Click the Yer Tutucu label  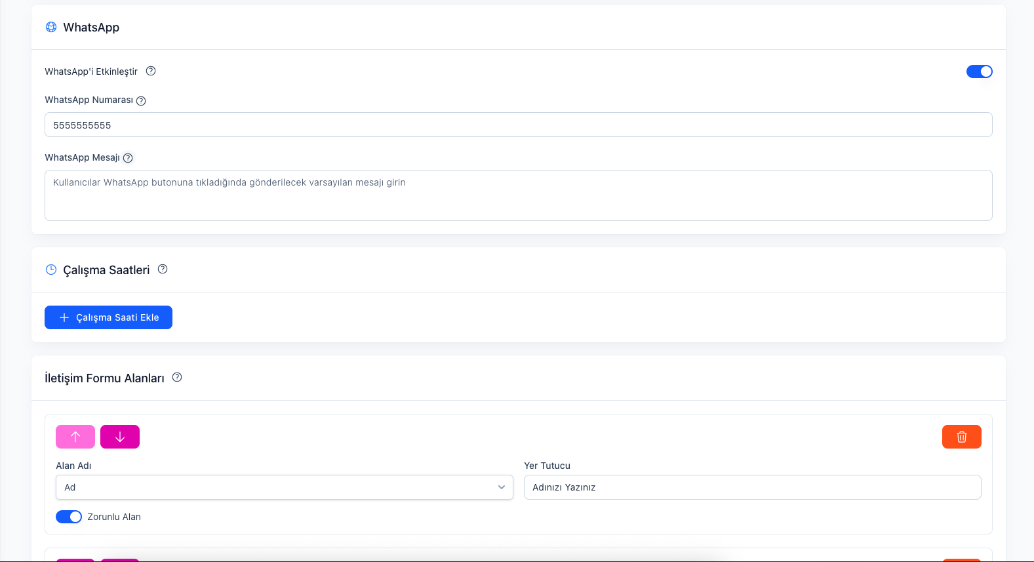click(547, 466)
